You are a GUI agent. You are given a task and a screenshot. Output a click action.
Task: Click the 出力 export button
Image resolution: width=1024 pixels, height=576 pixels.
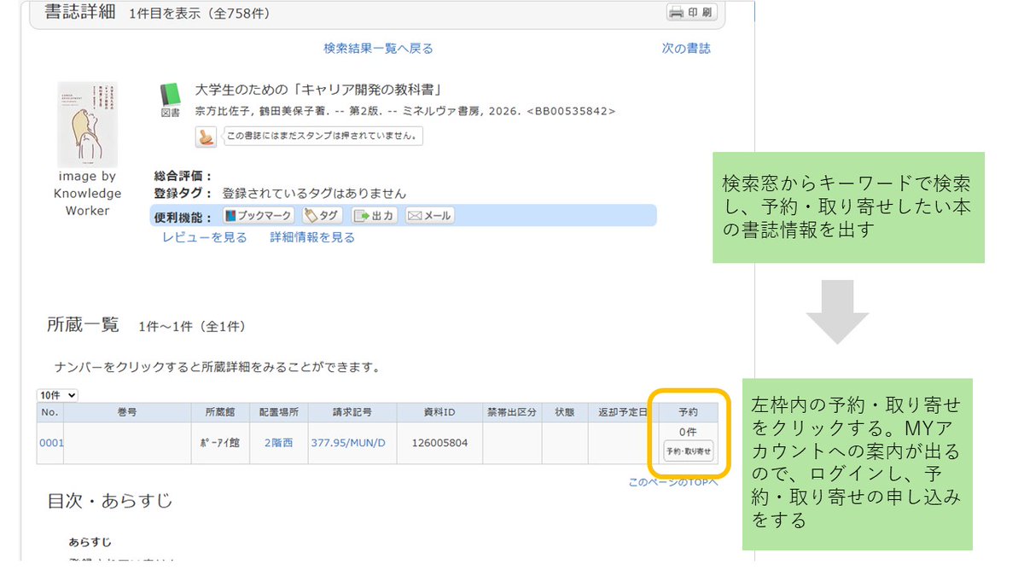[375, 216]
